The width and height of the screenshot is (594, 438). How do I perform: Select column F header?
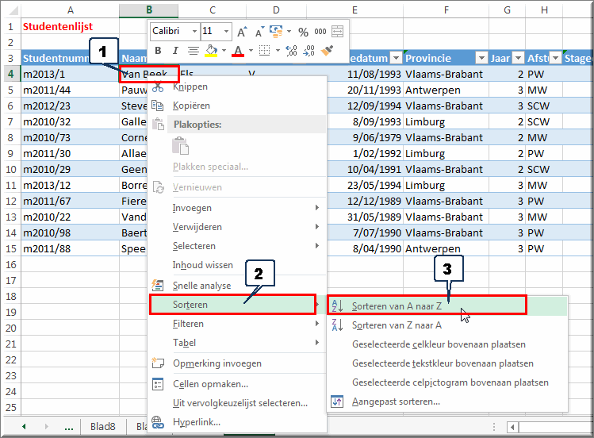coord(446,10)
